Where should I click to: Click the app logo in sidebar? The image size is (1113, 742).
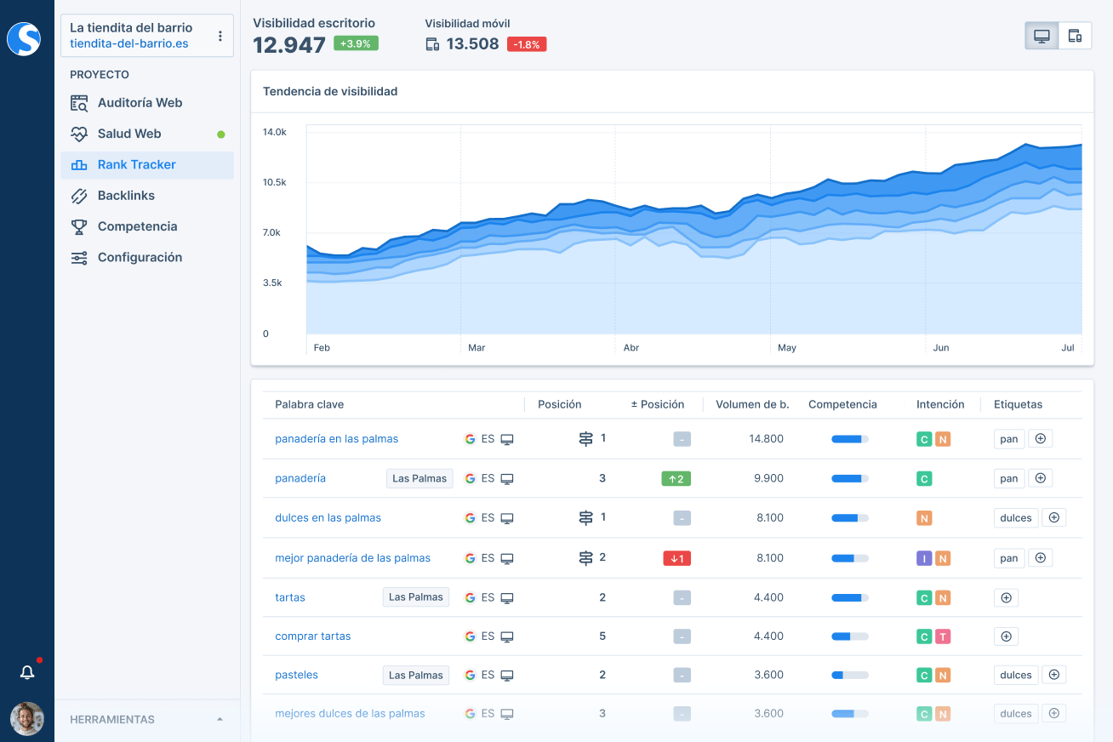tap(24, 39)
